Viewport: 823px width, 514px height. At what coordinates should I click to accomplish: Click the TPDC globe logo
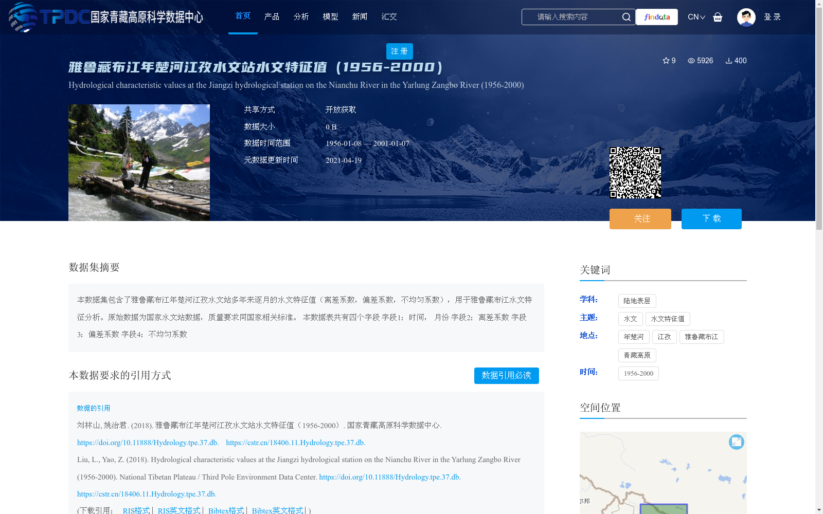coord(23,17)
